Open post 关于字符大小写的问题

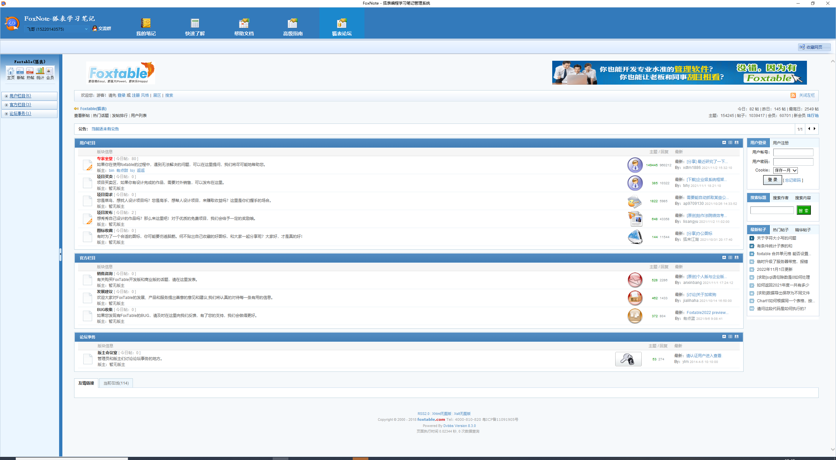click(776, 238)
